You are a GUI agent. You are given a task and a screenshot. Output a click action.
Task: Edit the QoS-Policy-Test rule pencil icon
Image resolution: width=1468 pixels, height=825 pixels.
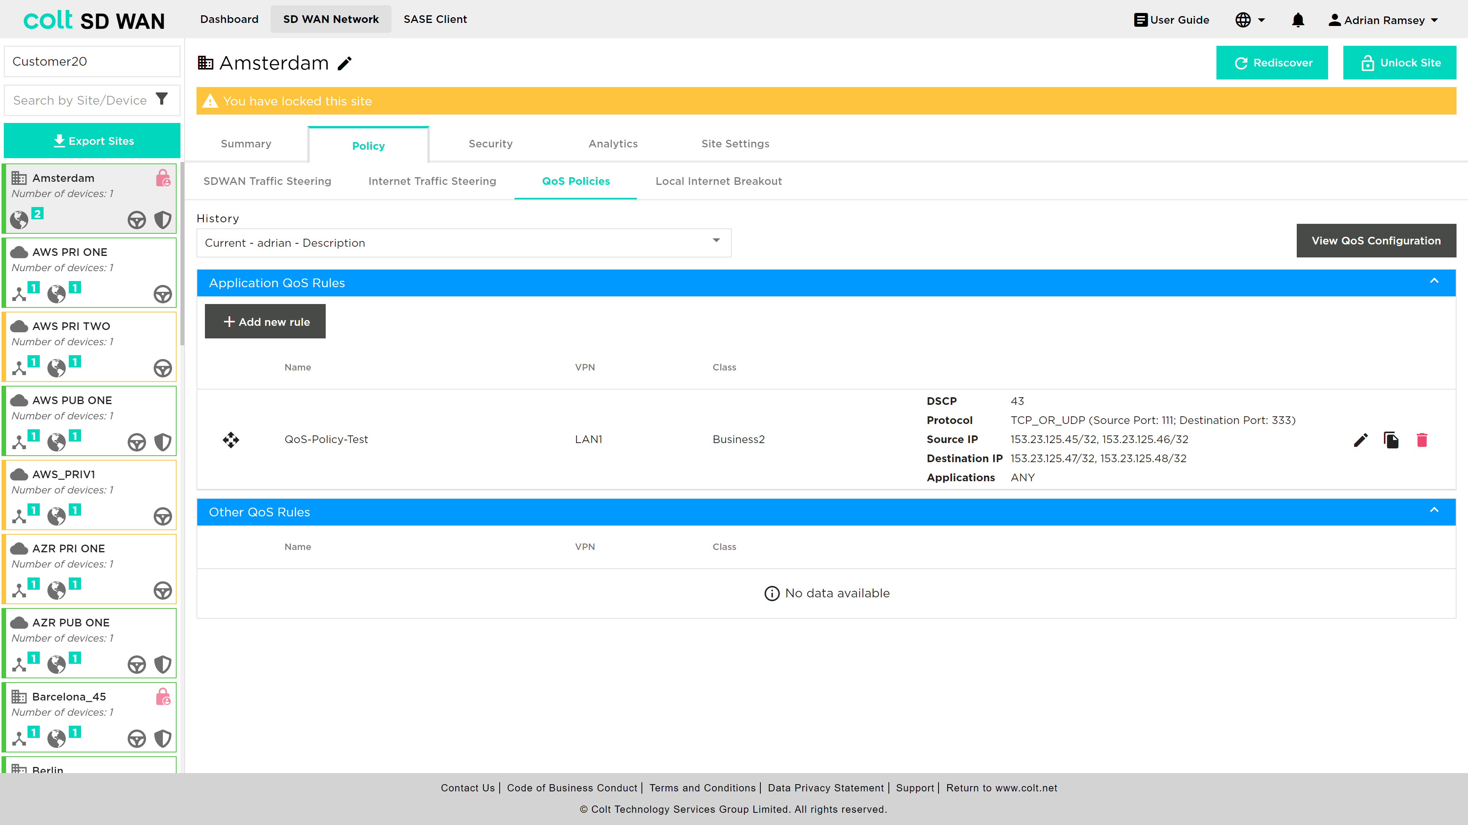1360,440
